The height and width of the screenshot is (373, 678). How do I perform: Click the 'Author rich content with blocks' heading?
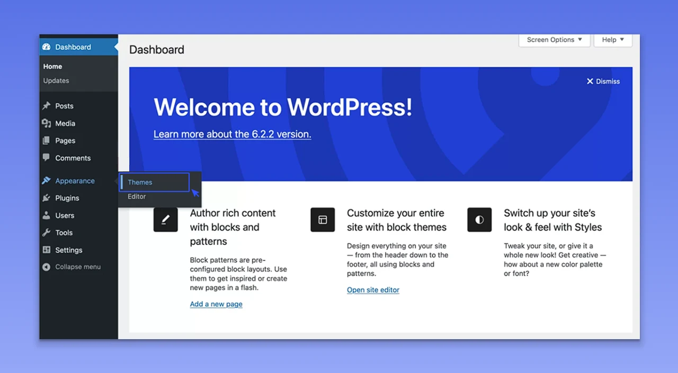233,228
